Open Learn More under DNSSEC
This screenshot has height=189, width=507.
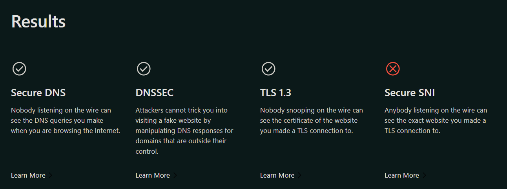pos(153,175)
